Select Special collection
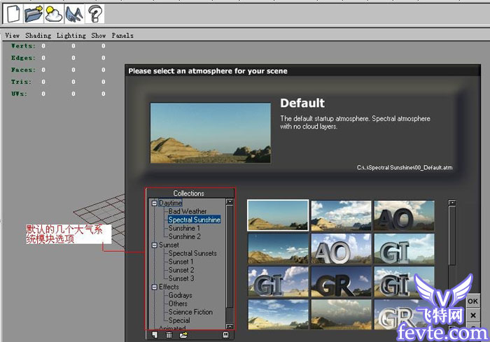This screenshot has height=342, width=490. (179, 320)
